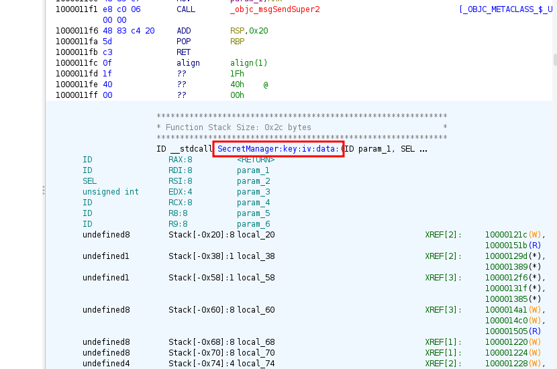This screenshot has width=557, height=369.
Task: Click the SecretManager:key:iv:data: function name
Action: 278,148
